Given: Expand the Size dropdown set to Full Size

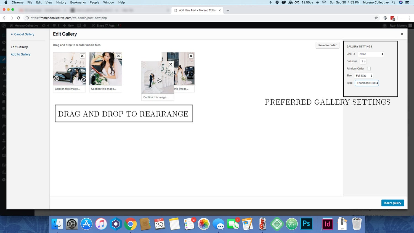Looking at the screenshot, I should pos(364,76).
